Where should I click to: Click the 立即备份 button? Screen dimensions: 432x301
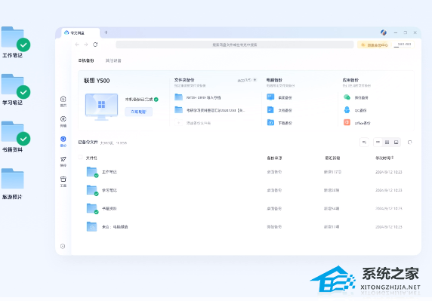point(138,112)
